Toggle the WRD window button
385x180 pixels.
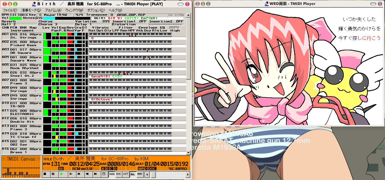(x=112, y=174)
